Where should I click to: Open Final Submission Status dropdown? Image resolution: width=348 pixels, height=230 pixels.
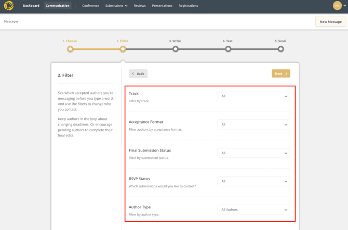tap(253, 153)
